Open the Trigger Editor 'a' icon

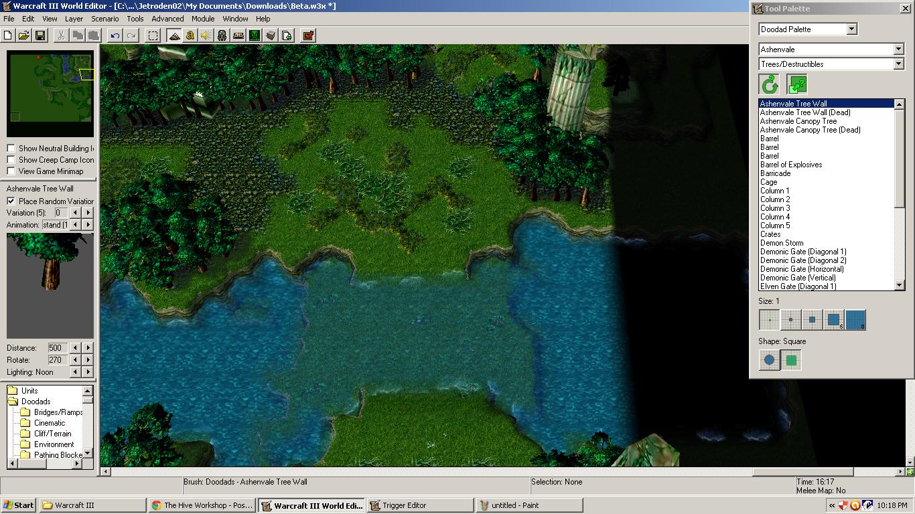[190, 35]
